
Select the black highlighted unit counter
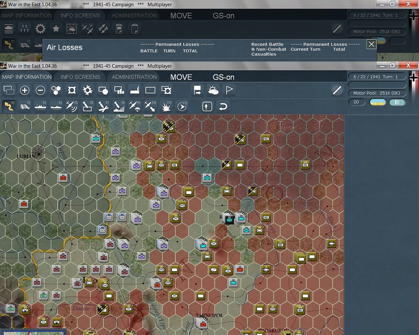point(229,220)
